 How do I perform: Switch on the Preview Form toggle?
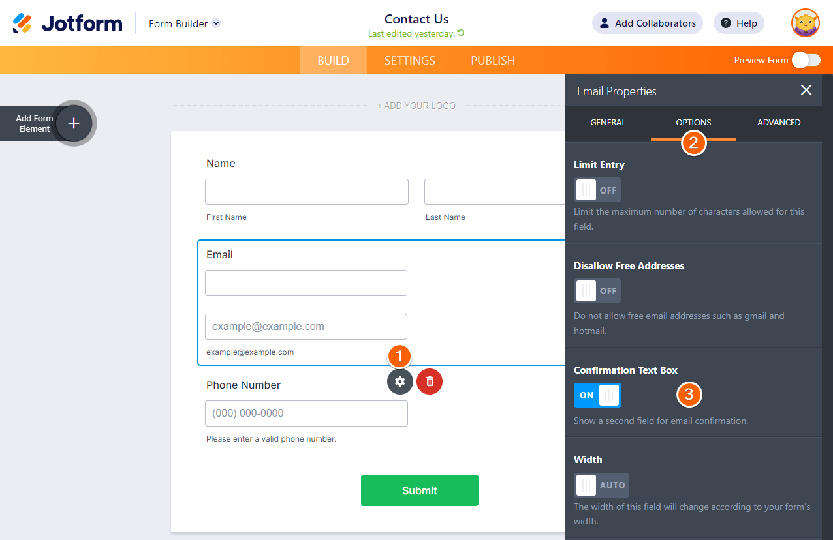coord(806,60)
